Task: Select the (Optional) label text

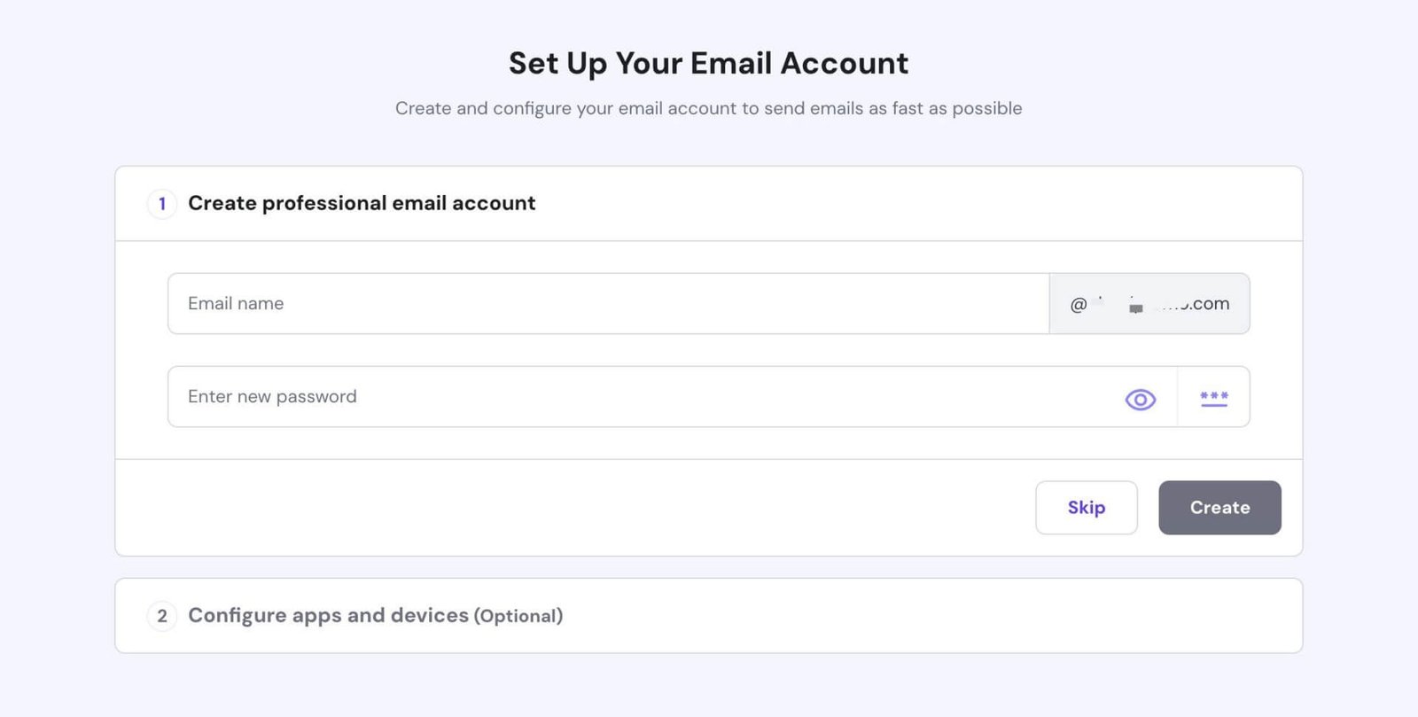Action: tap(518, 616)
